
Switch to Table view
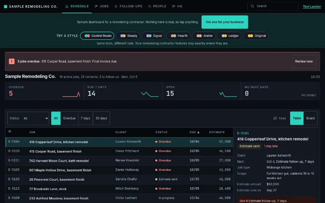[x=297, y=118]
